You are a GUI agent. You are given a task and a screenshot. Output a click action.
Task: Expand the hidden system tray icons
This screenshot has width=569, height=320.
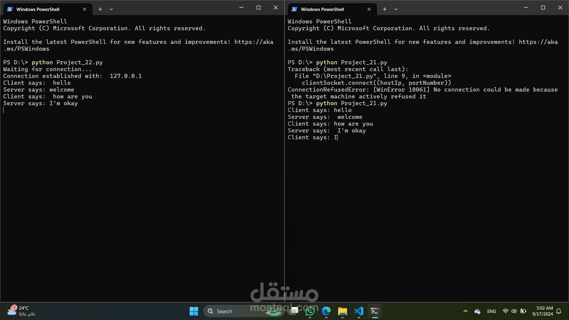click(x=465, y=311)
